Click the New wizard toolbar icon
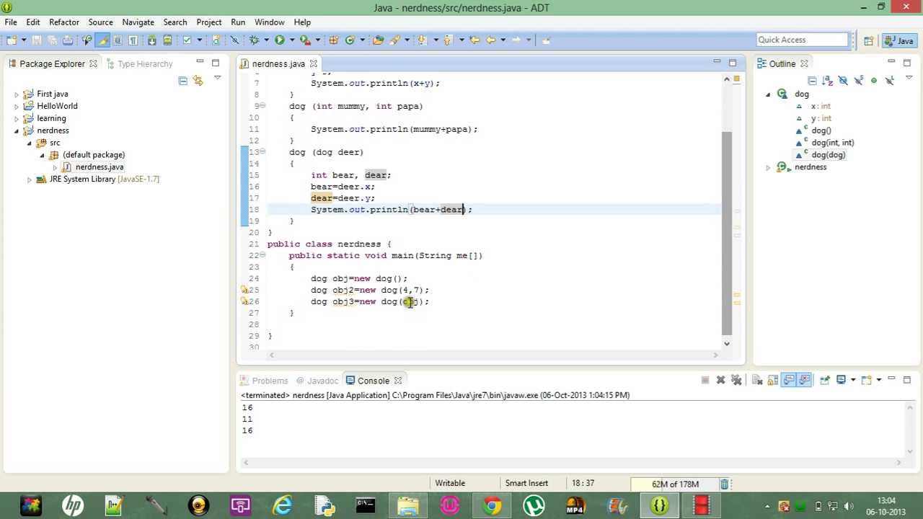The height and width of the screenshot is (519, 923). coord(12,40)
